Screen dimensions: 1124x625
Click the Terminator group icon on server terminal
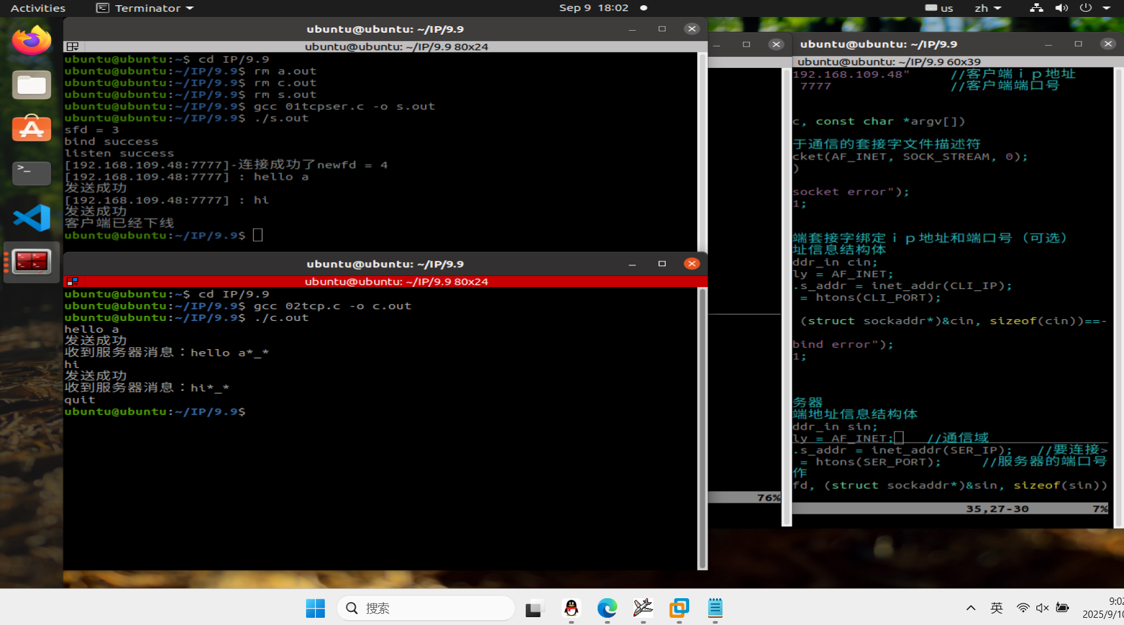[x=72, y=46]
